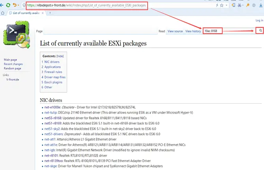Open the net-igb package link

coord(50,150)
